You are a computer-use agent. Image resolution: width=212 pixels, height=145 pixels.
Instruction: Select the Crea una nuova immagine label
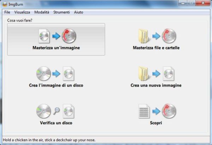156,85
